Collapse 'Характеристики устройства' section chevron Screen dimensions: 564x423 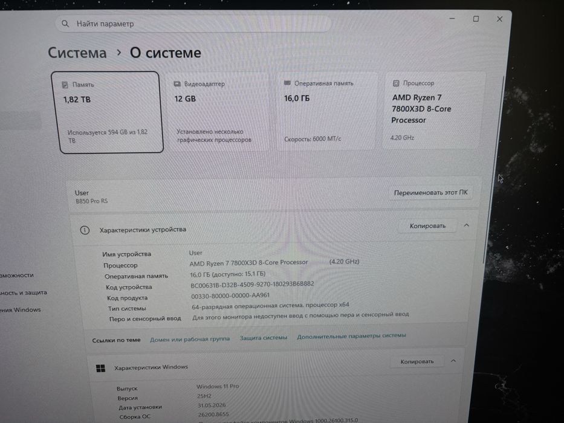pos(467,225)
